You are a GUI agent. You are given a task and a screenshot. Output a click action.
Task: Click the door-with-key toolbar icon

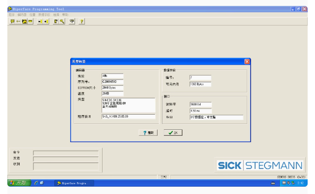pos(56,21)
